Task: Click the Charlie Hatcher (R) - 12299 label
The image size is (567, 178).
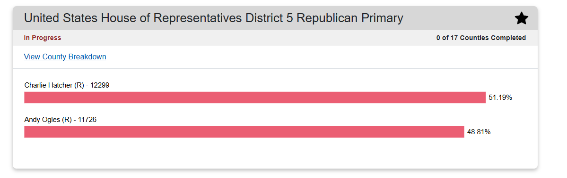Action: 67,85
